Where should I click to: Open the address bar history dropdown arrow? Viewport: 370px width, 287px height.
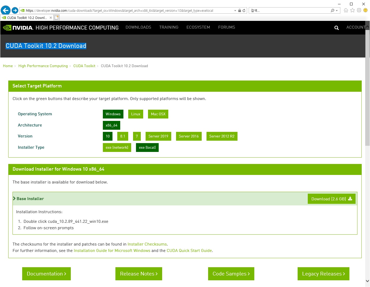[235, 11]
